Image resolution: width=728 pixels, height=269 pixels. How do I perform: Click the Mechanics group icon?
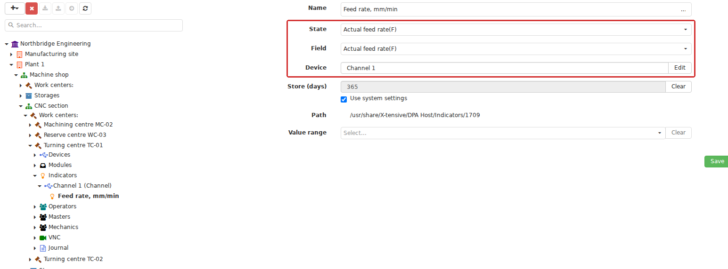[43, 227]
